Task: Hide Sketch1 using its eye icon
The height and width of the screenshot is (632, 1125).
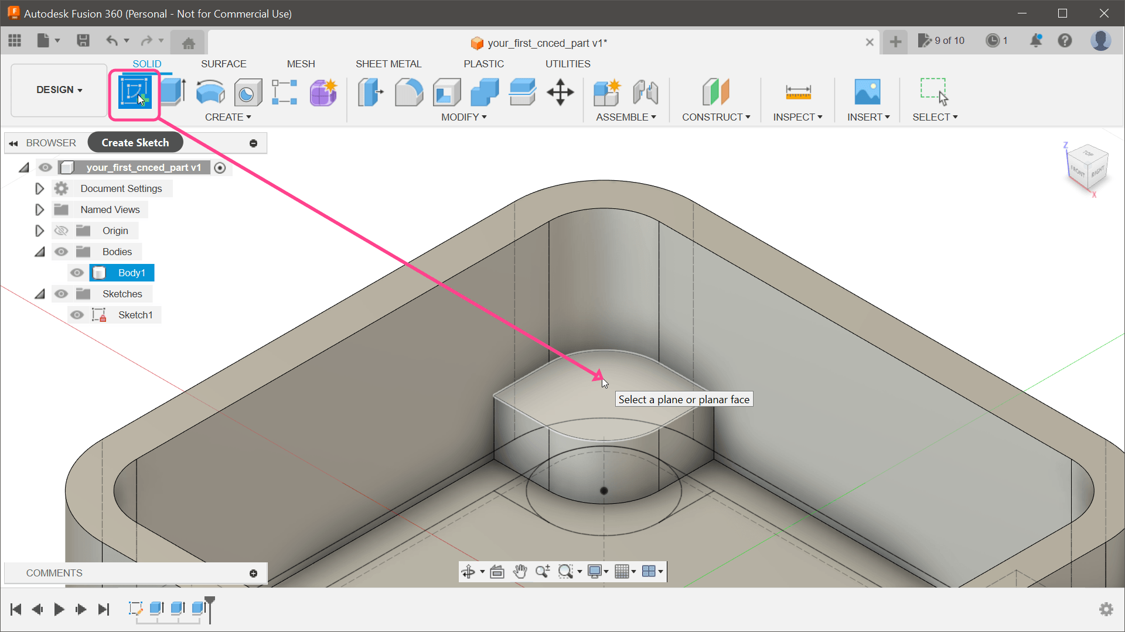Action: [77, 315]
